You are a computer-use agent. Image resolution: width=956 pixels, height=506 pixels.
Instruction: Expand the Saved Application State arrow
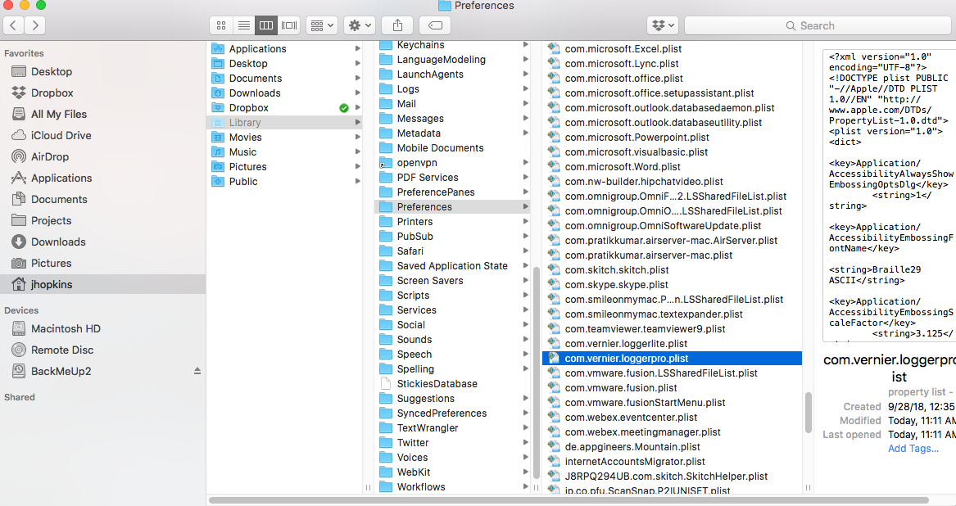click(x=526, y=266)
